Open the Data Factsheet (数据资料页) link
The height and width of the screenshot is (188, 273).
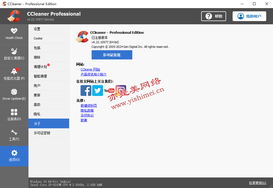pos(89,105)
